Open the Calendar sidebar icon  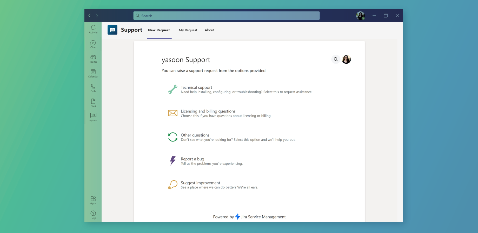(93, 73)
